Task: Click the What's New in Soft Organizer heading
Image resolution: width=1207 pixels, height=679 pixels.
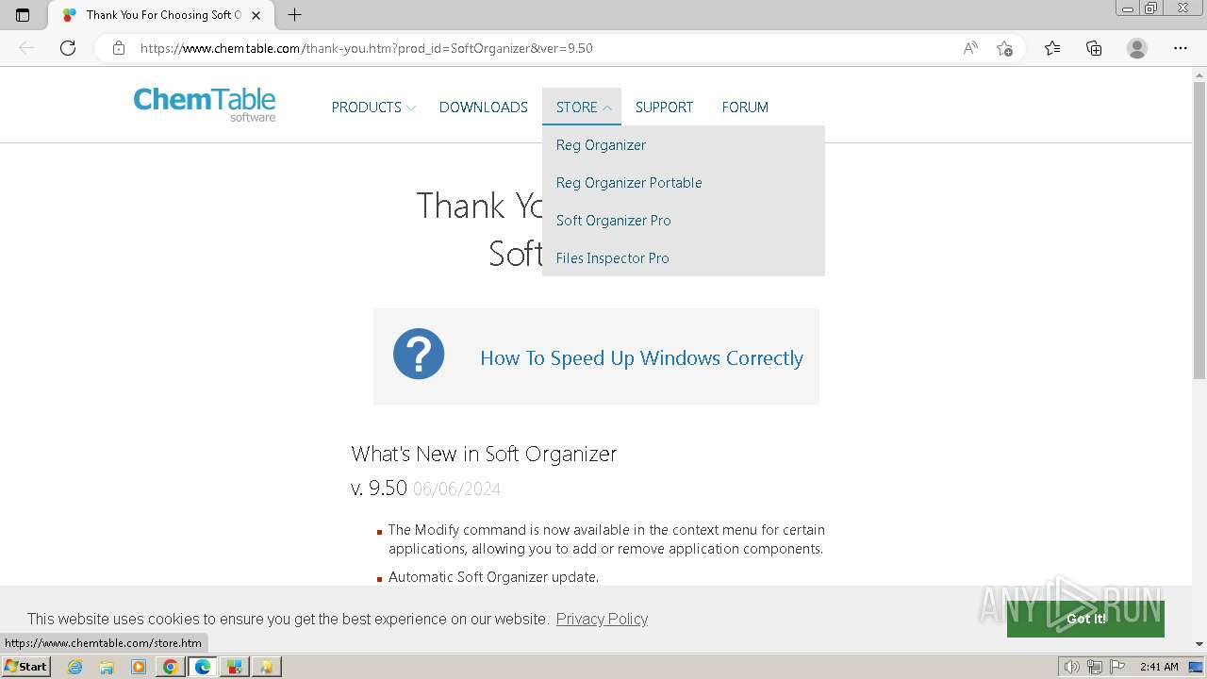Action: coord(484,454)
